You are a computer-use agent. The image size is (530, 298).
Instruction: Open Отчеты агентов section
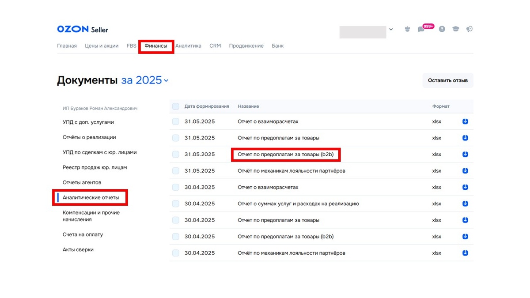[82, 182]
